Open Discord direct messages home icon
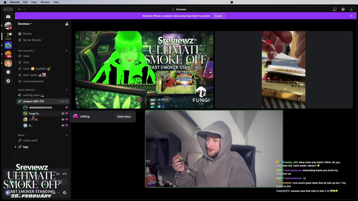This screenshot has width=358, height=201. click(8, 17)
